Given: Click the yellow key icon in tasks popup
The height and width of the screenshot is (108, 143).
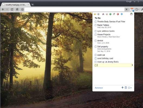Looking at the screenshot, I should [x=95, y=14].
